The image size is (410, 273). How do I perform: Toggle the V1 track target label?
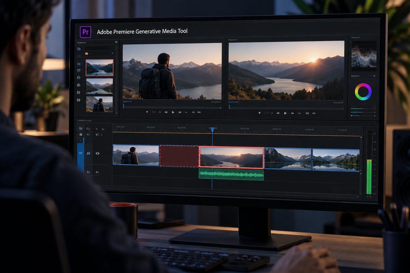(x=81, y=153)
